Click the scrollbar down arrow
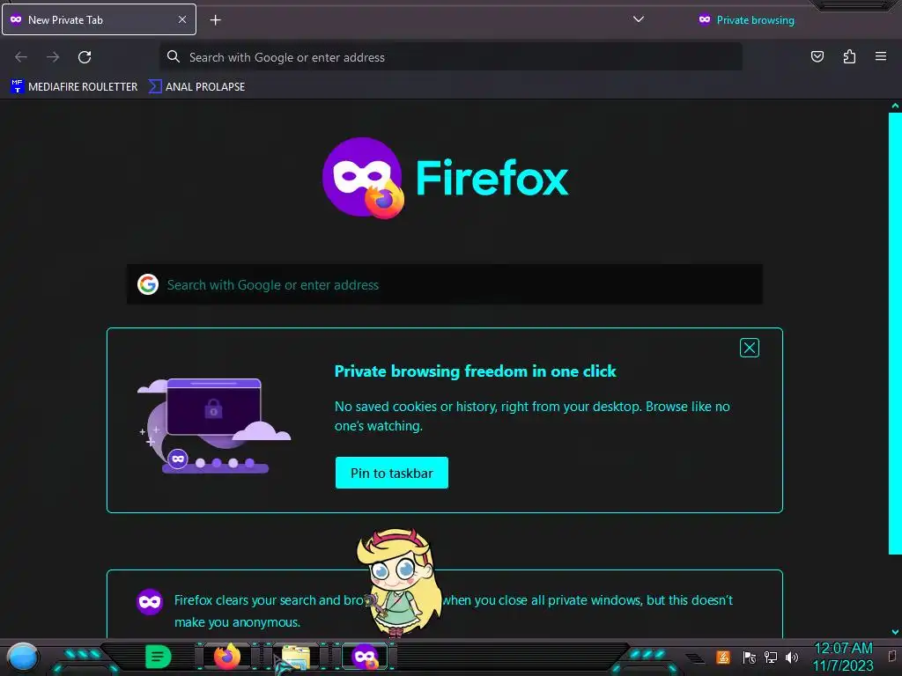The image size is (902, 676). click(895, 632)
